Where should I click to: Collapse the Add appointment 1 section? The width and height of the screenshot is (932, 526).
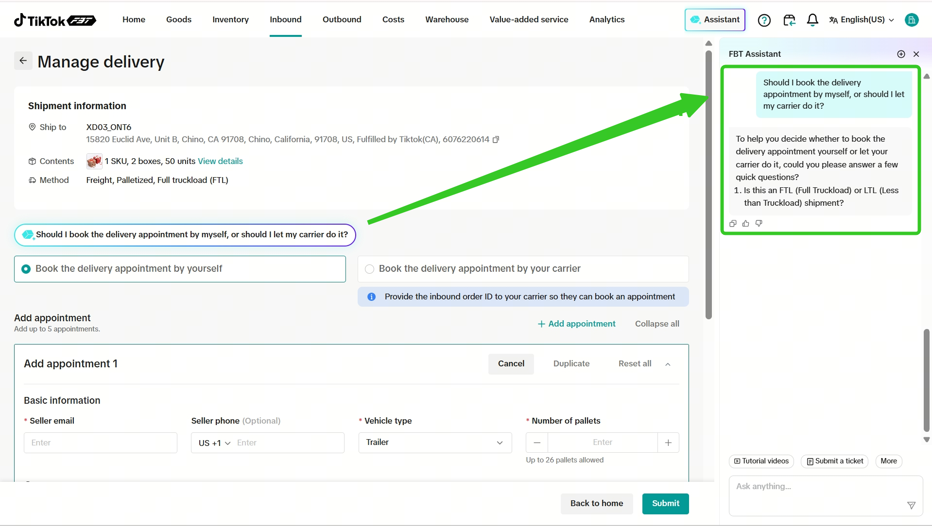tap(668, 364)
